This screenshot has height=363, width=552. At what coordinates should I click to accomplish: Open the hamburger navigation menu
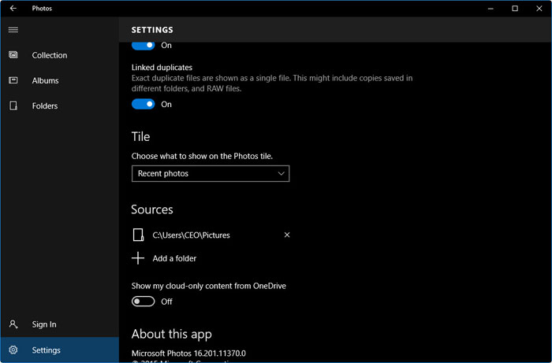pos(13,30)
